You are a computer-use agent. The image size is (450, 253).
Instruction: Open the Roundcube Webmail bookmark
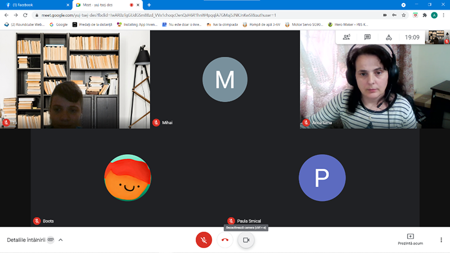tap(24, 25)
